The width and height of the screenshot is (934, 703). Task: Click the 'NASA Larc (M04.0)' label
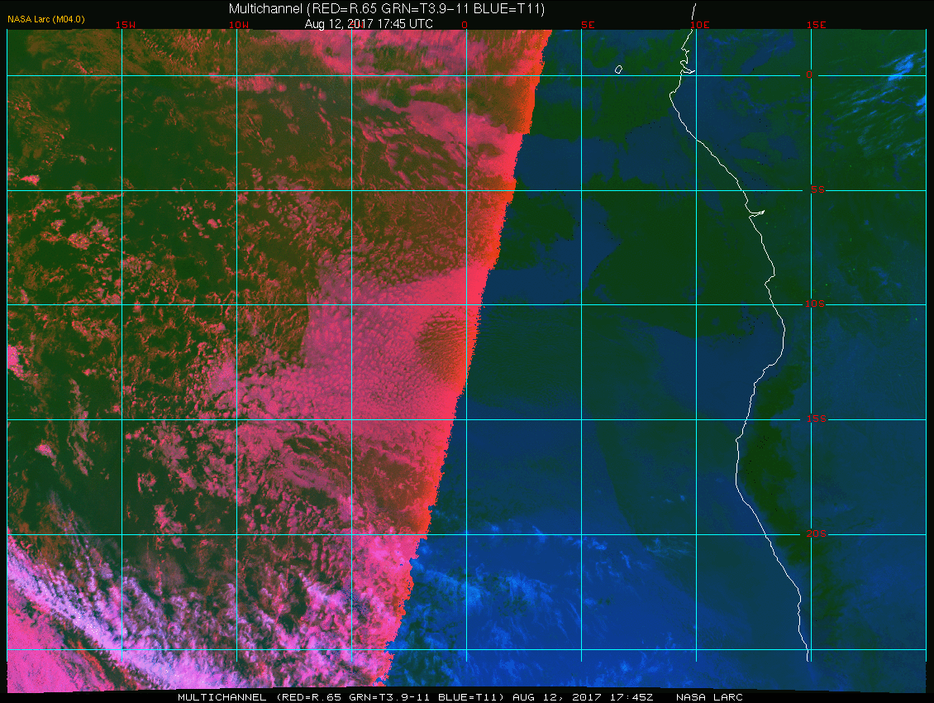[x=45, y=19]
